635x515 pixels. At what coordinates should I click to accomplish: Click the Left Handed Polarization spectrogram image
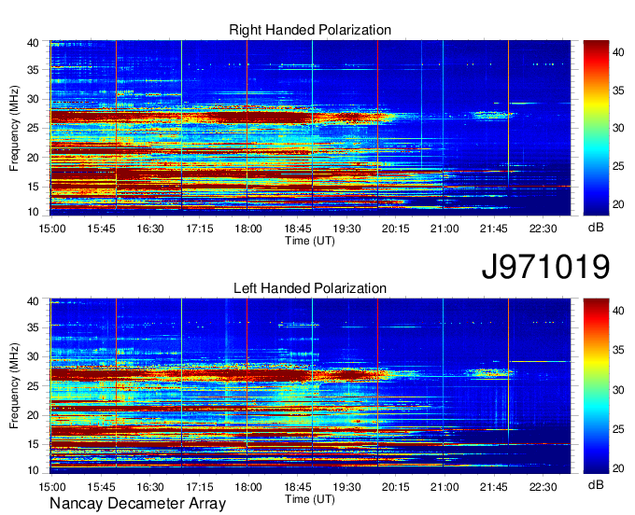coord(310,386)
